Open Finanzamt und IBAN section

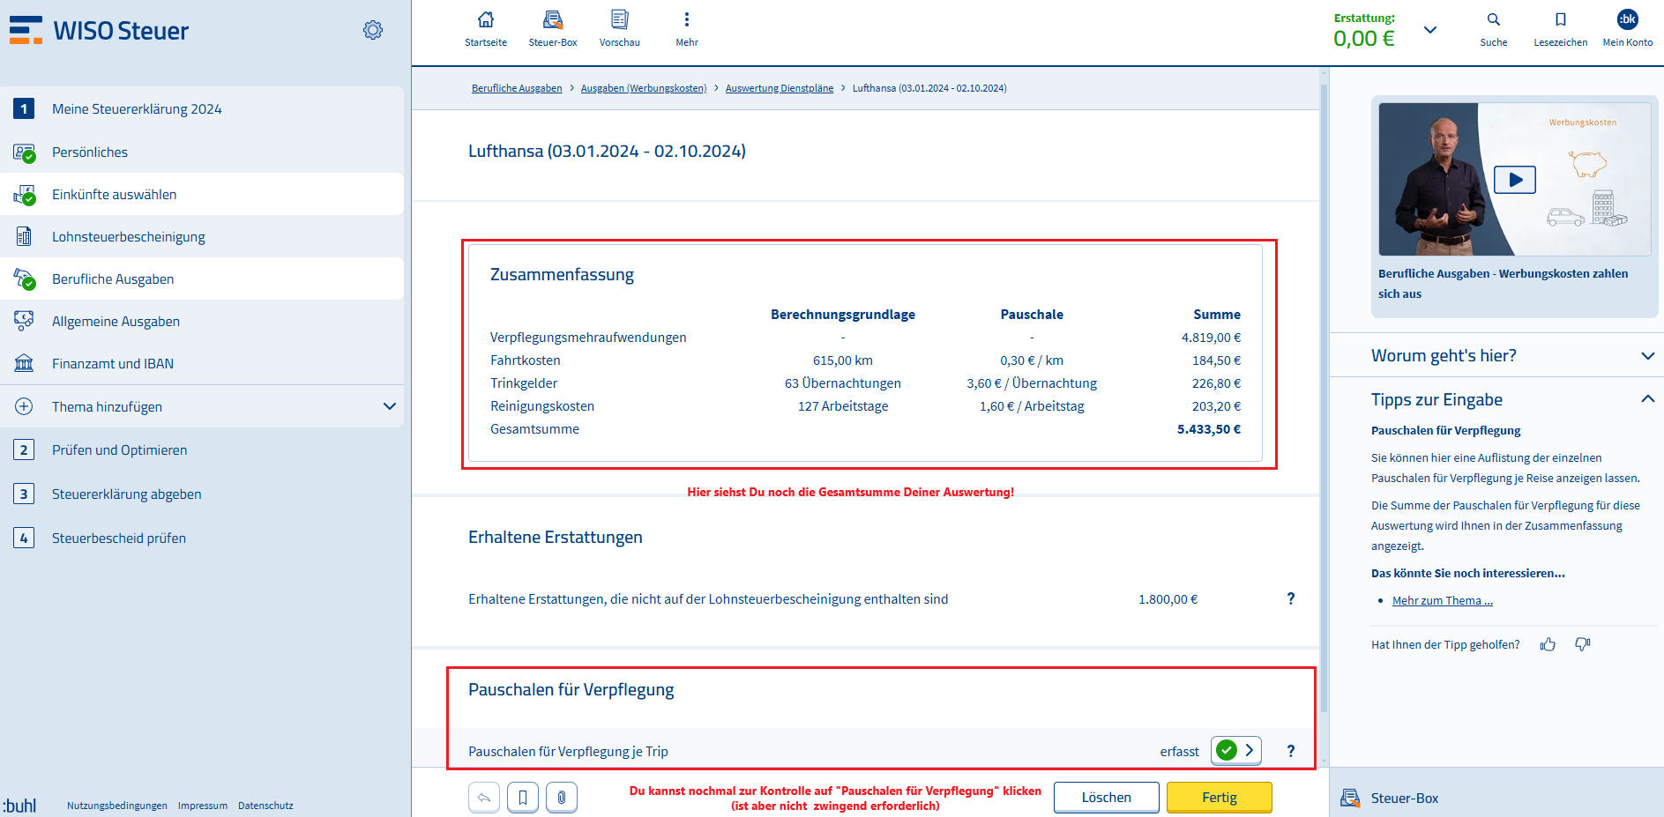202,363
